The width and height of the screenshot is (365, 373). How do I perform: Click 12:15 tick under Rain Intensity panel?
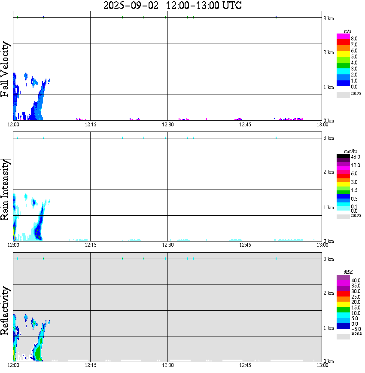coord(91,245)
